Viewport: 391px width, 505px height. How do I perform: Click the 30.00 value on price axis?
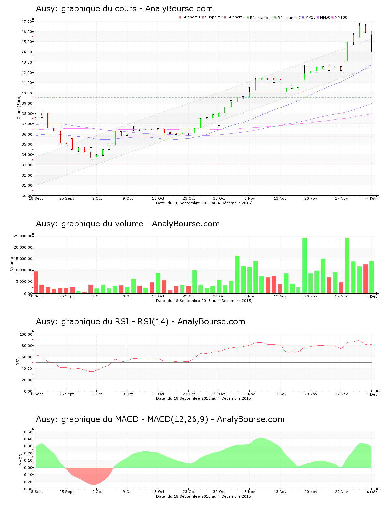point(26,196)
